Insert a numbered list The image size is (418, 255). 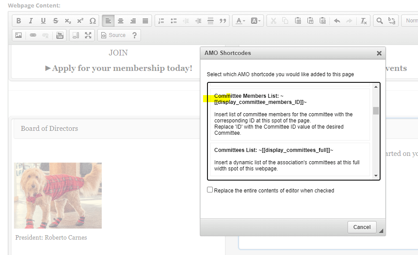[x=161, y=21]
